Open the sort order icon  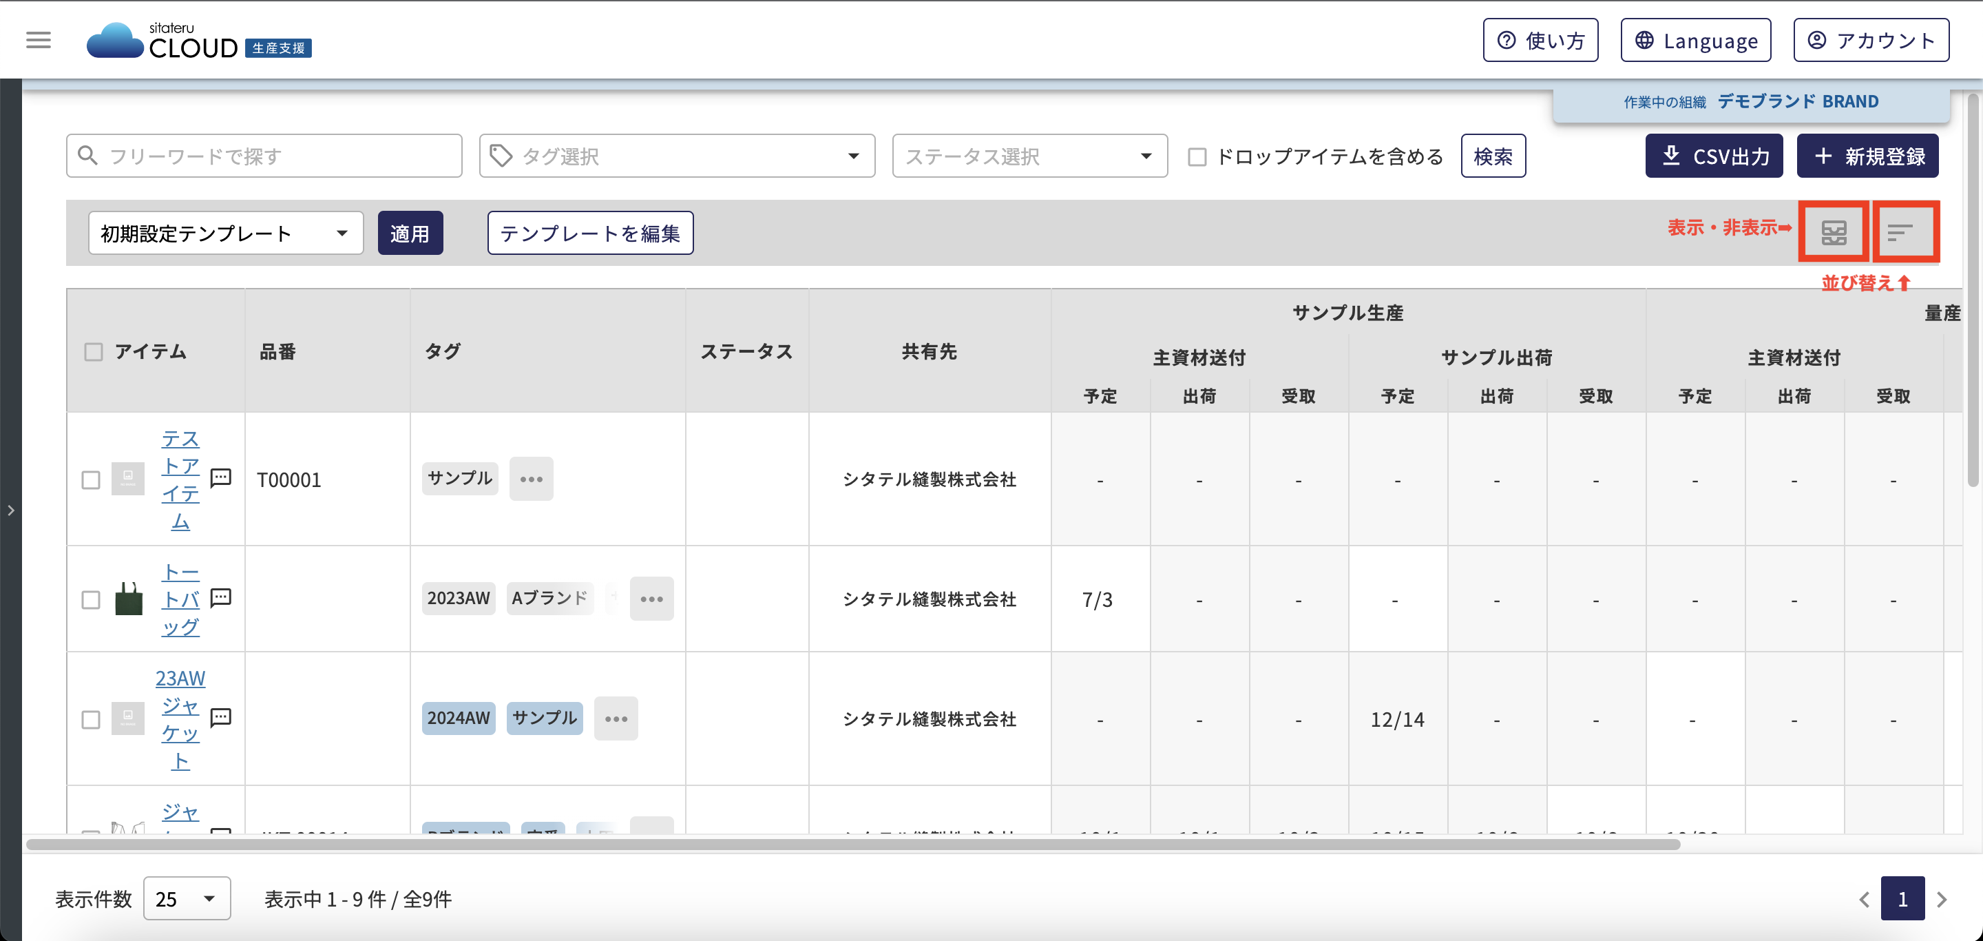click(1900, 231)
